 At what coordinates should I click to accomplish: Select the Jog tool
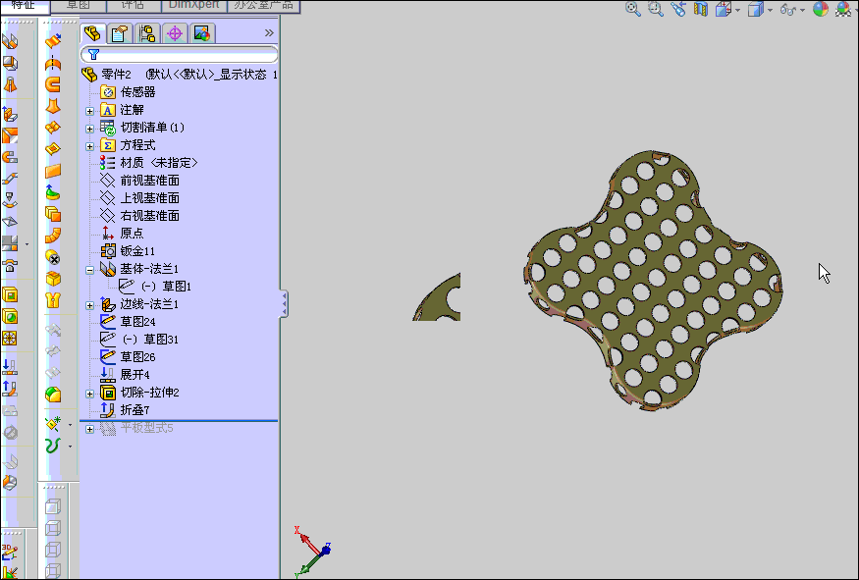coord(10,179)
